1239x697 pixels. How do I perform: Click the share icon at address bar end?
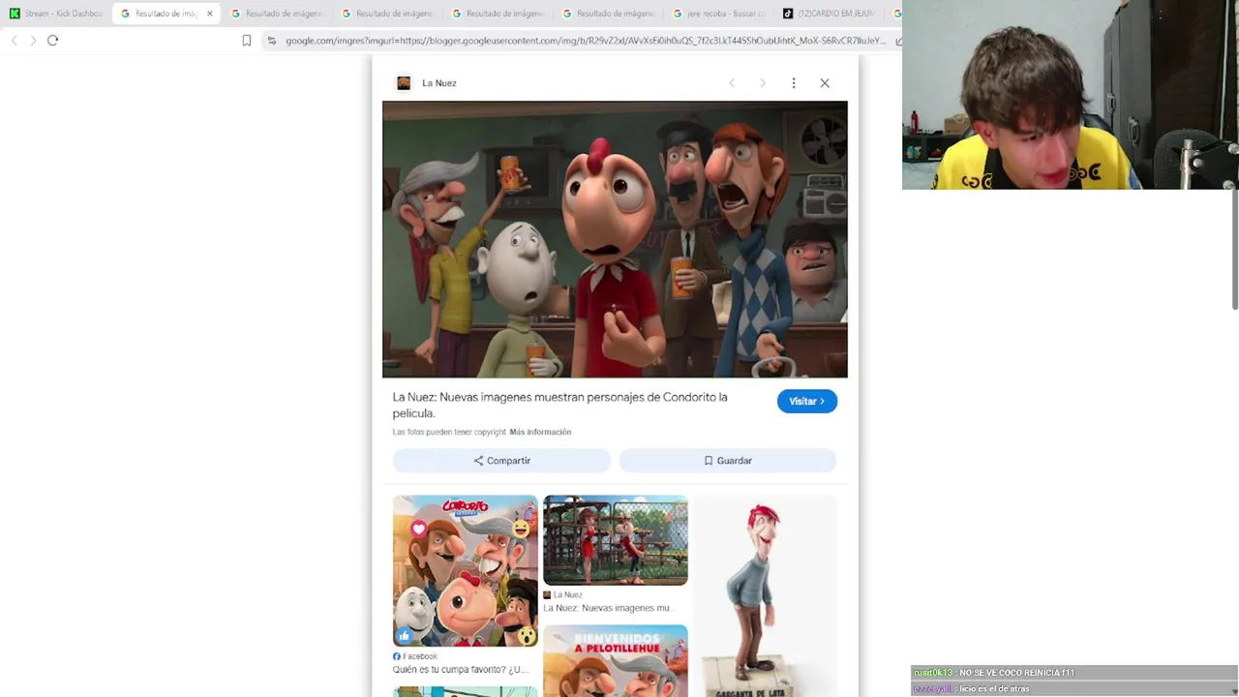click(898, 41)
